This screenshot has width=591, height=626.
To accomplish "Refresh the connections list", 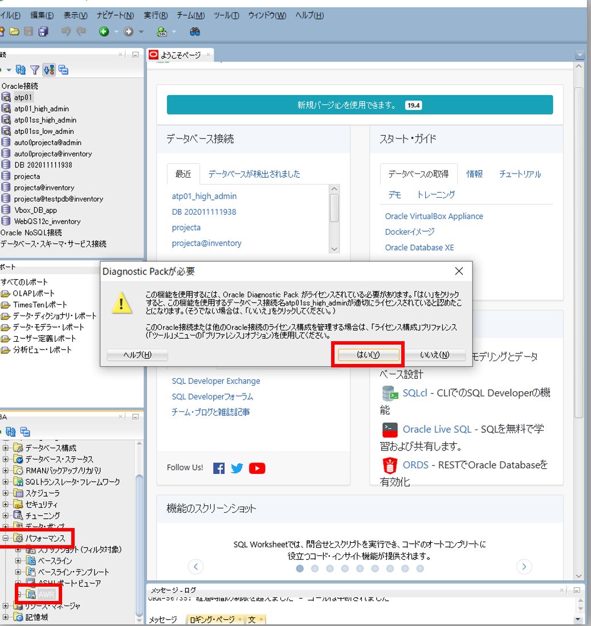I will click(x=21, y=69).
